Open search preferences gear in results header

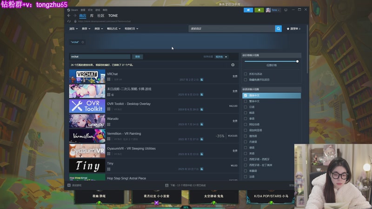coord(233,65)
